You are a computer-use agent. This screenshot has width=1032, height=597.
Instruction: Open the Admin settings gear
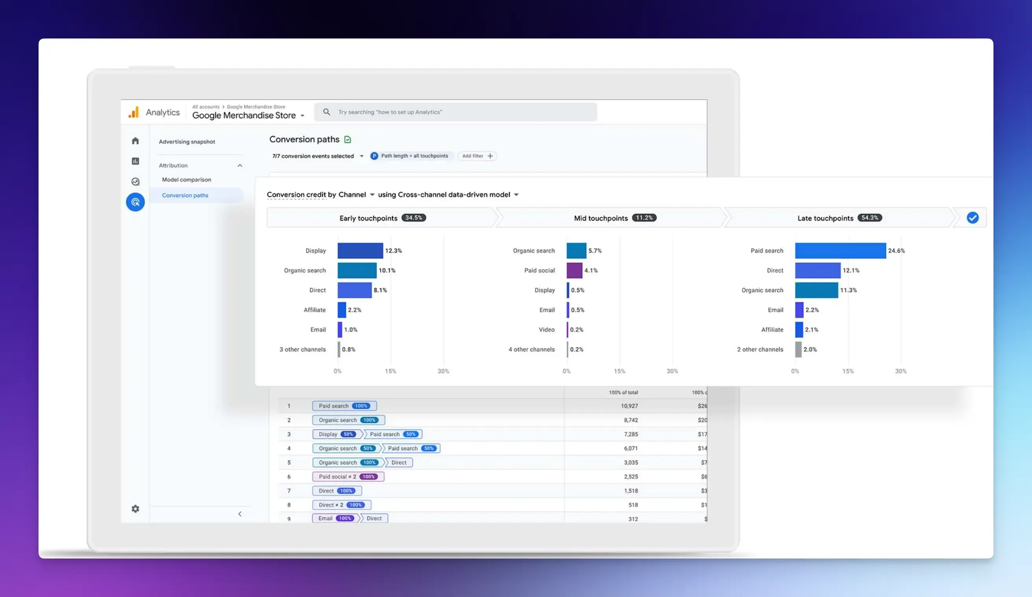pyautogui.click(x=135, y=509)
